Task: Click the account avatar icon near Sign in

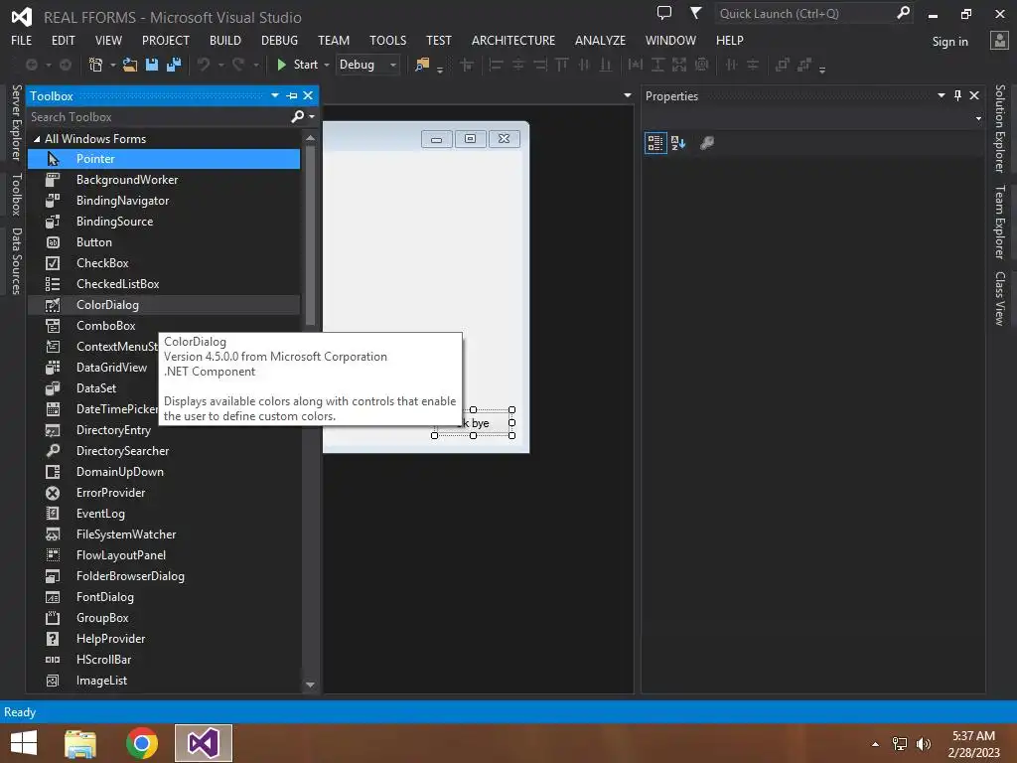Action: point(999,40)
